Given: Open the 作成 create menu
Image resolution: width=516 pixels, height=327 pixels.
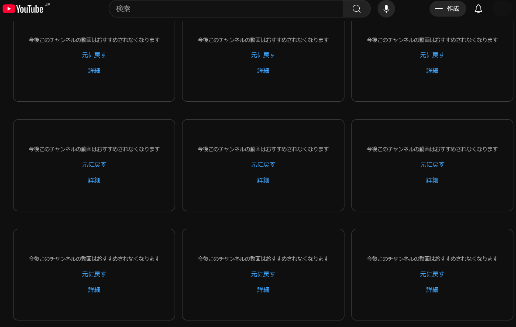Looking at the screenshot, I should pos(447,9).
